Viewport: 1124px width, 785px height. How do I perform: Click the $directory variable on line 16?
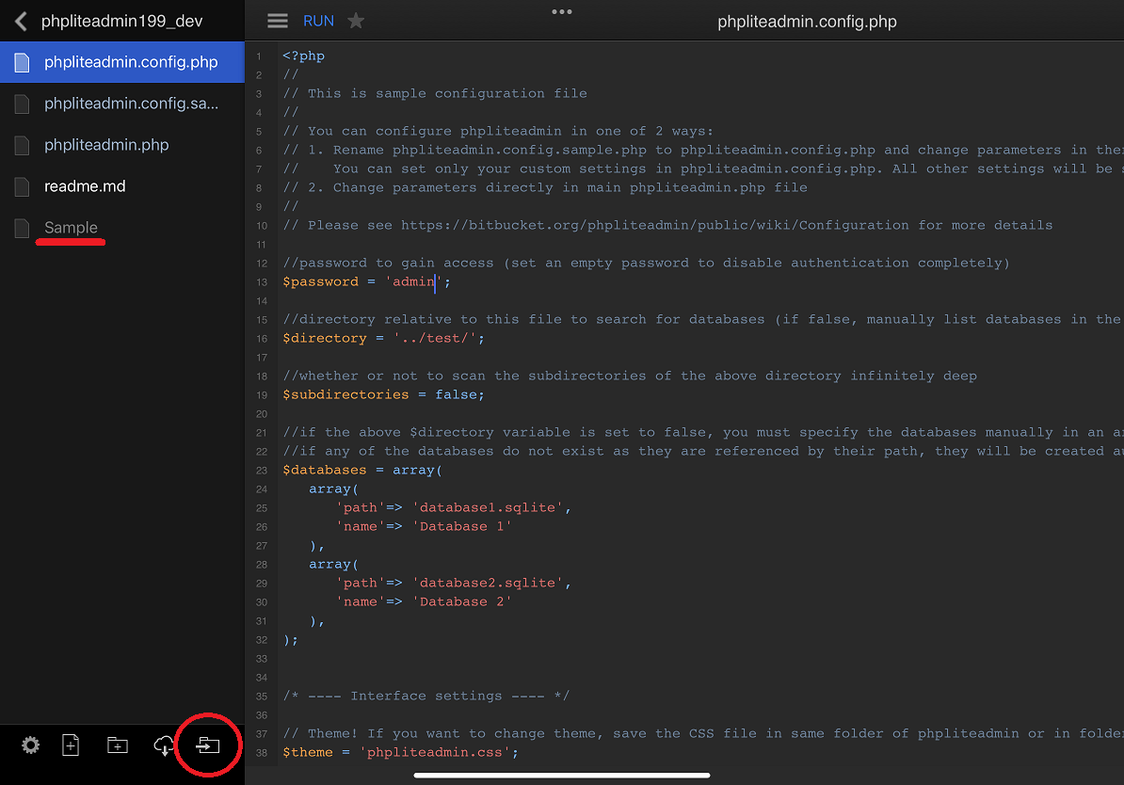point(325,338)
